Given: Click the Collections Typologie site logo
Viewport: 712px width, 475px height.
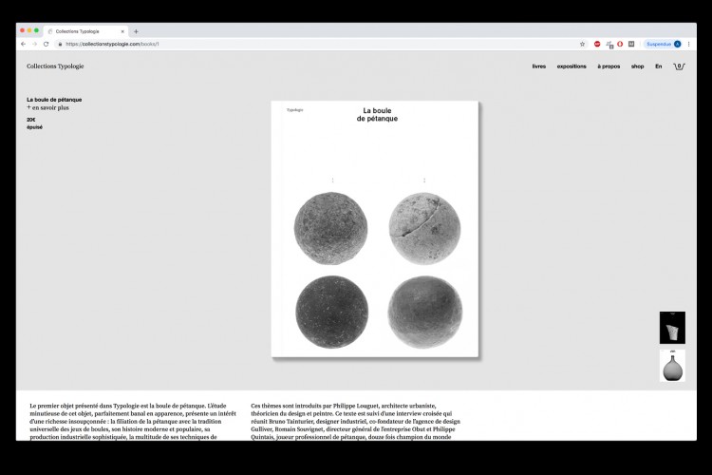Looking at the screenshot, I should (55, 66).
